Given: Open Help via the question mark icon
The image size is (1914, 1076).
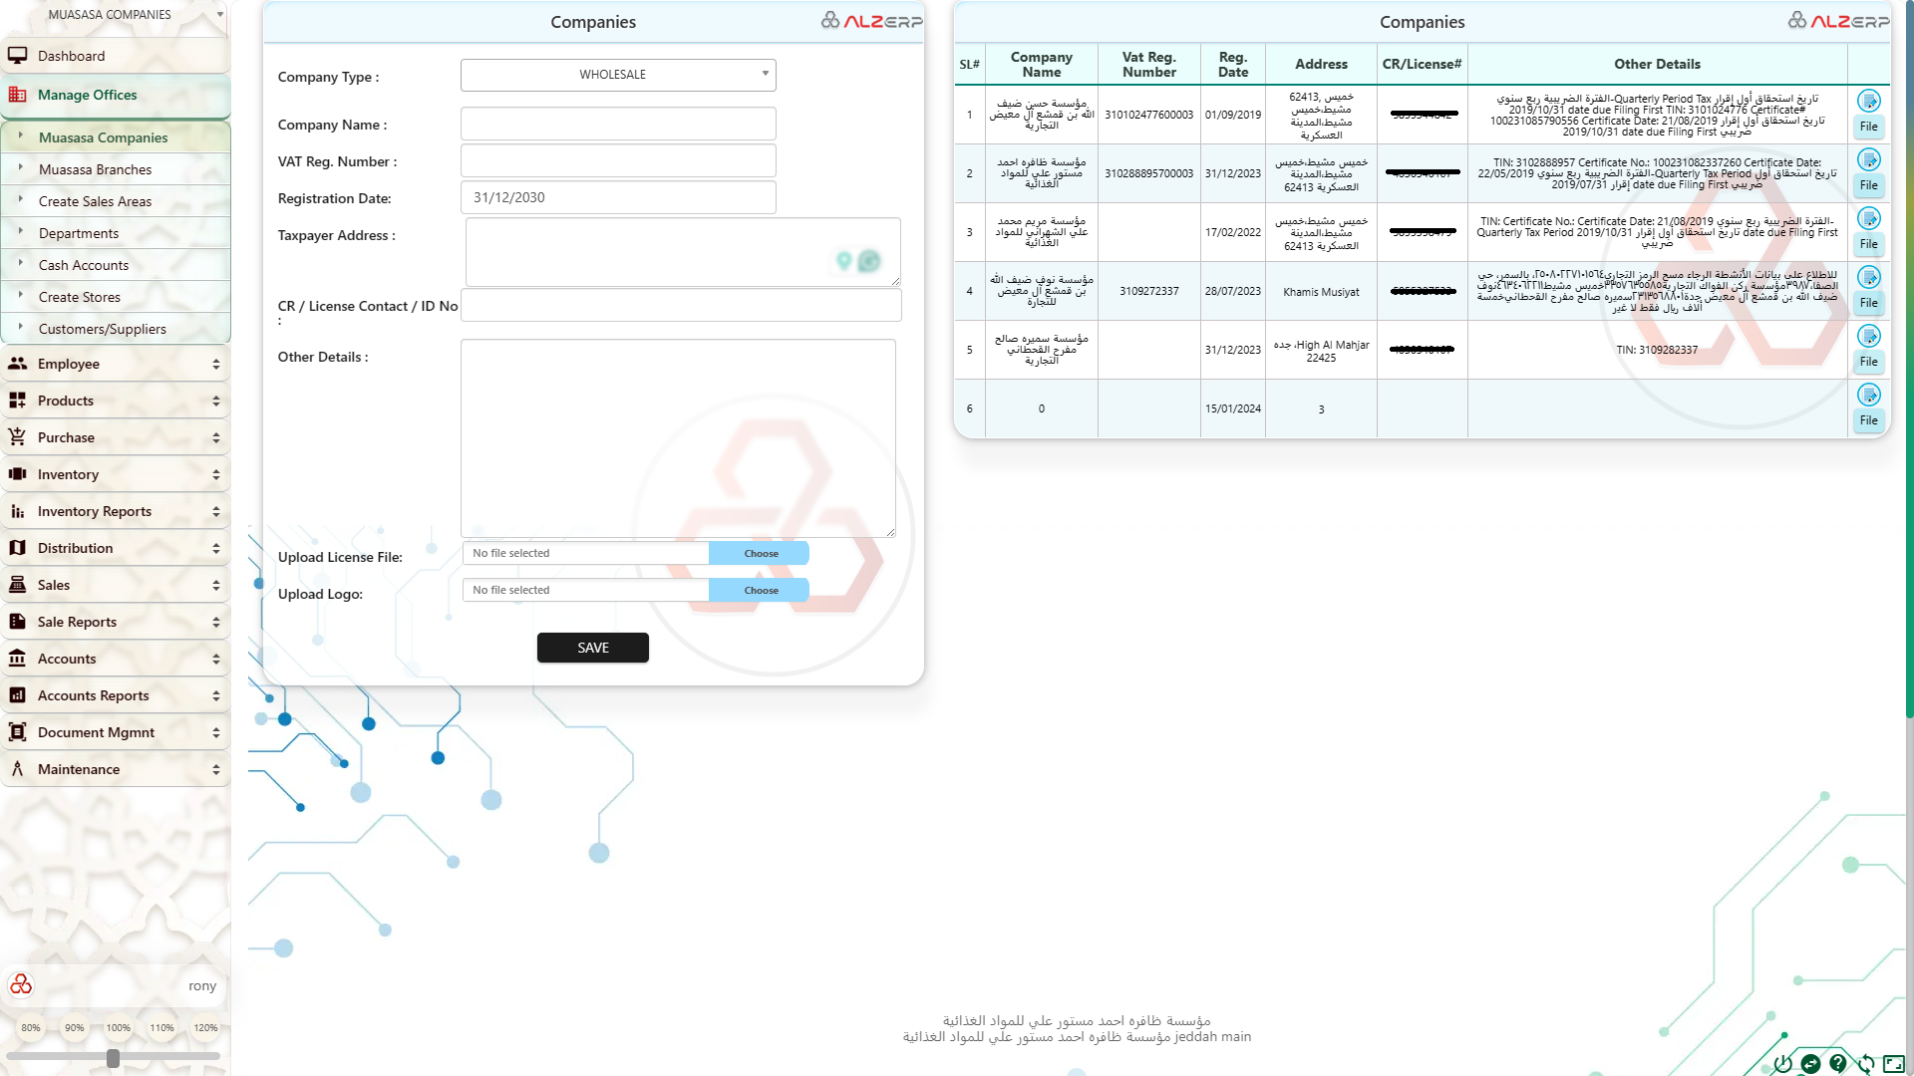Looking at the screenshot, I should pos(1836,1062).
